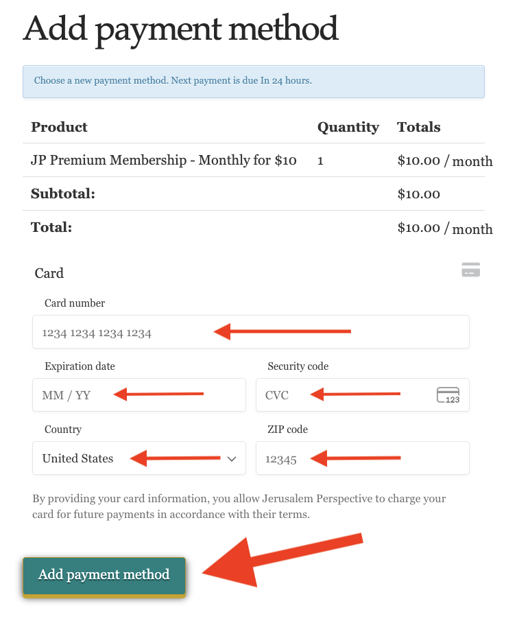Viewport: 506px width, 623px height.
Task: Click the blue payment due notice banner
Action: tap(253, 81)
